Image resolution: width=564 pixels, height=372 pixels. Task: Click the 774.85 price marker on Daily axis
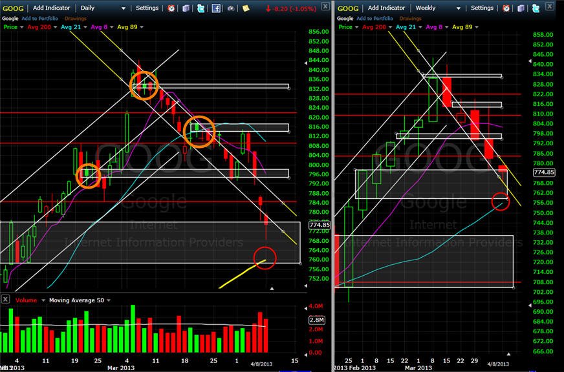pos(320,225)
